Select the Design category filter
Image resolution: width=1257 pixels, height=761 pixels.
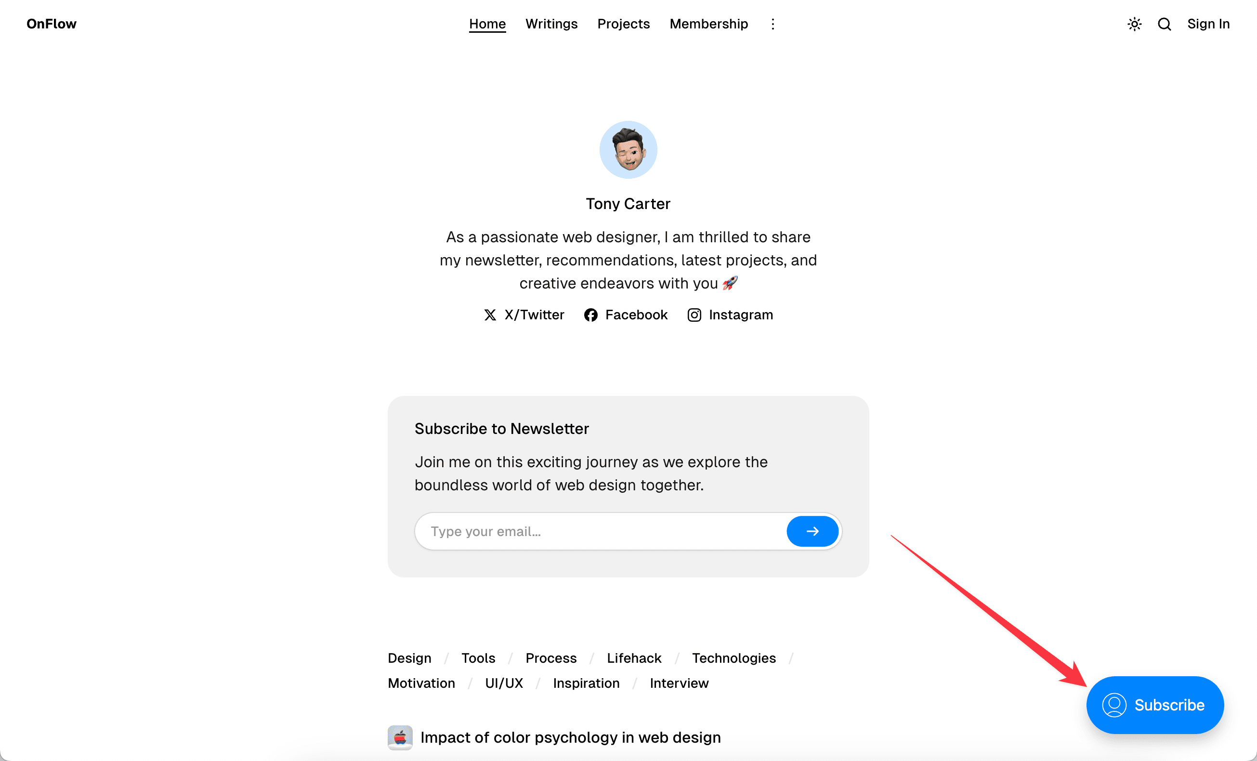[409, 657]
